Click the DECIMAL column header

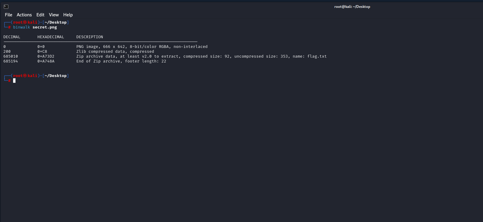[x=12, y=37]
